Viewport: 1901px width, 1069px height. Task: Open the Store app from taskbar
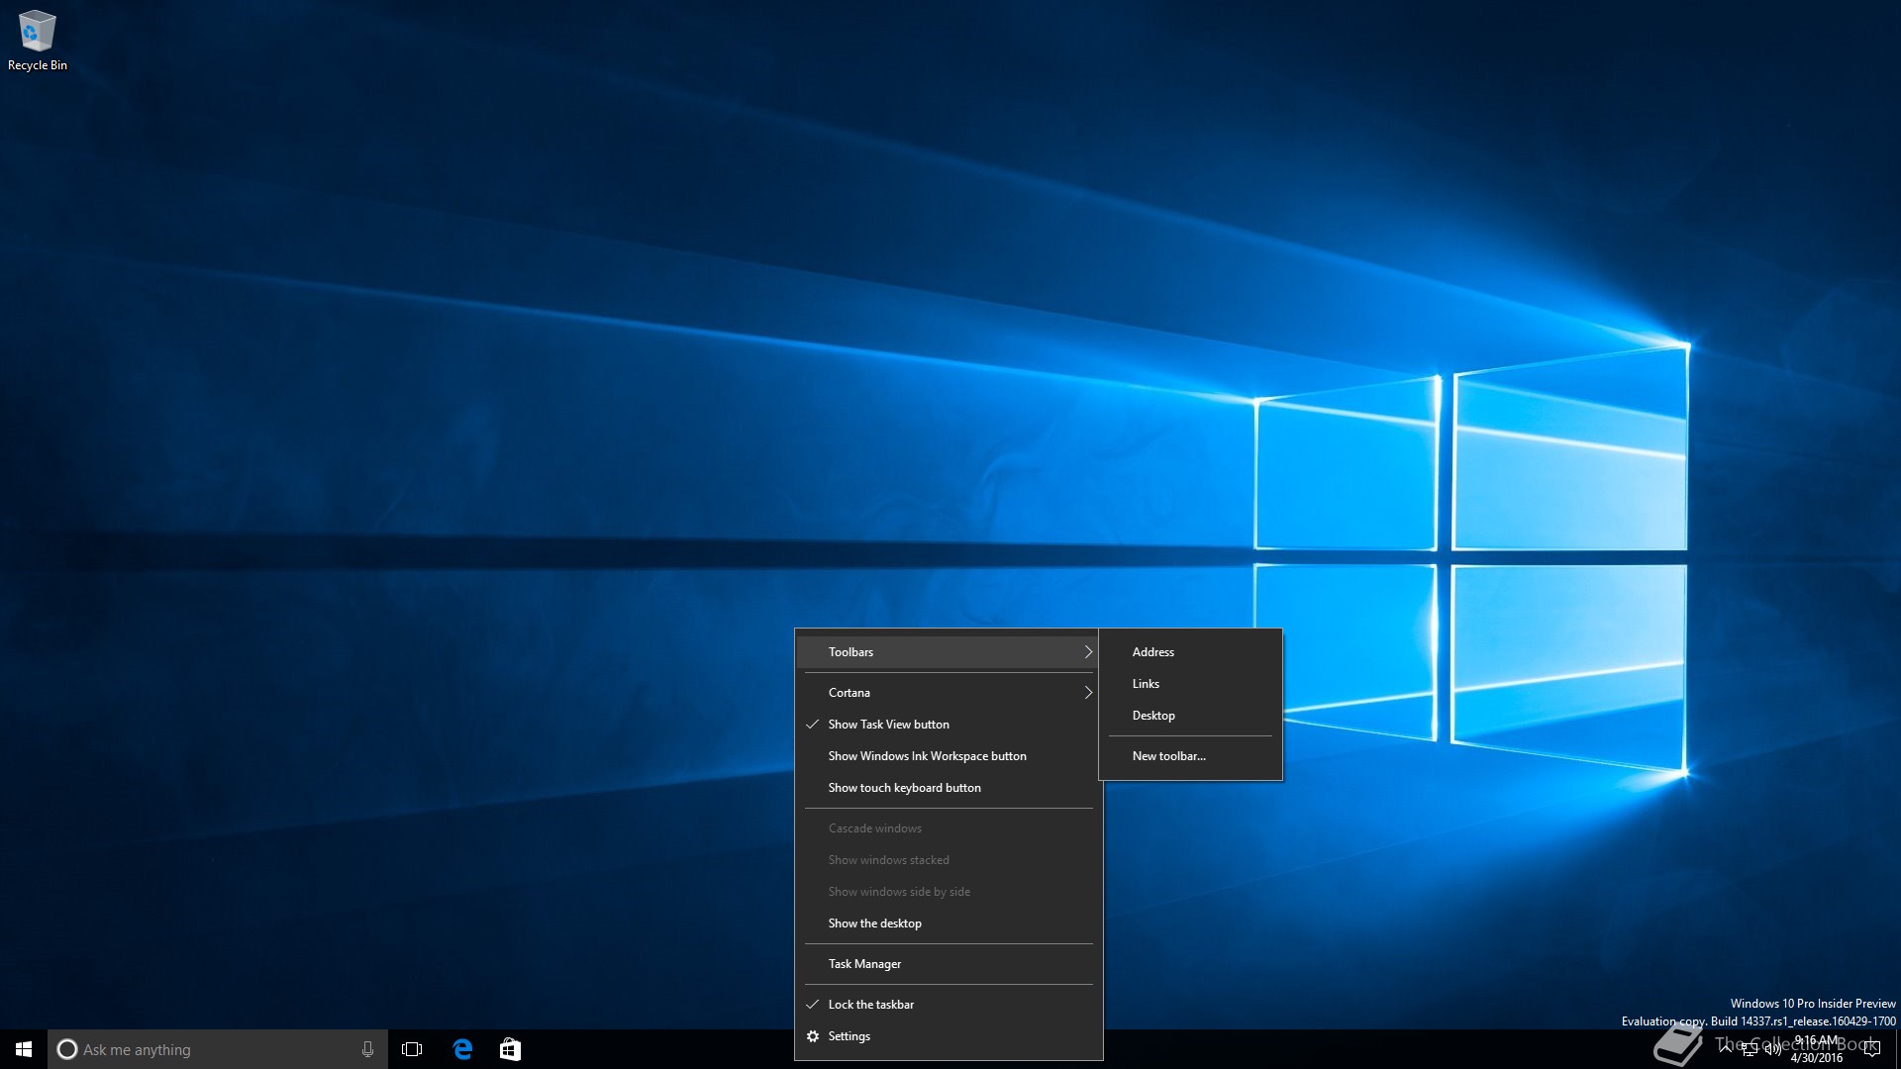click(x=510, y=1049)
